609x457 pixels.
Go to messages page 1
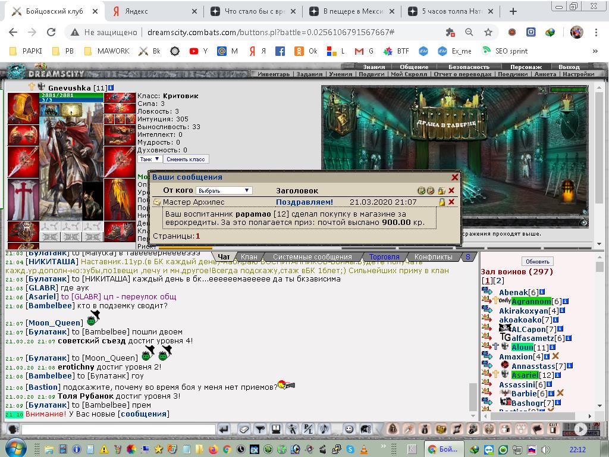(x=197, y=236)
